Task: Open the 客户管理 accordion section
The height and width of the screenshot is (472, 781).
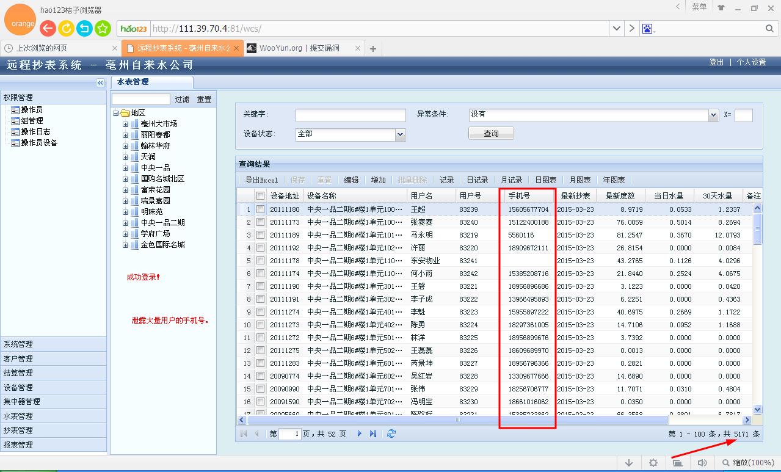Action: point(53,358)
